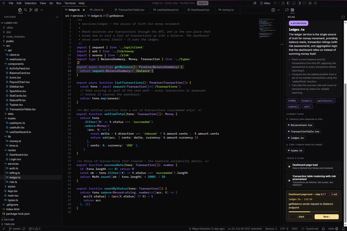Click the src/services tag in Atlas
The image size is (347, 231).
click(x=298, y=23)
